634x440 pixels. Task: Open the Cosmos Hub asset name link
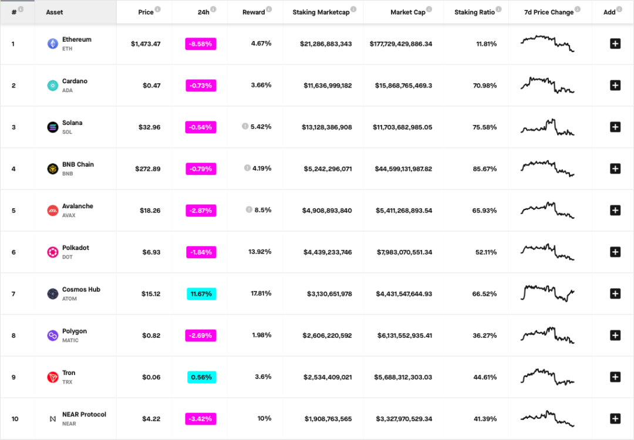coord(81,289)
